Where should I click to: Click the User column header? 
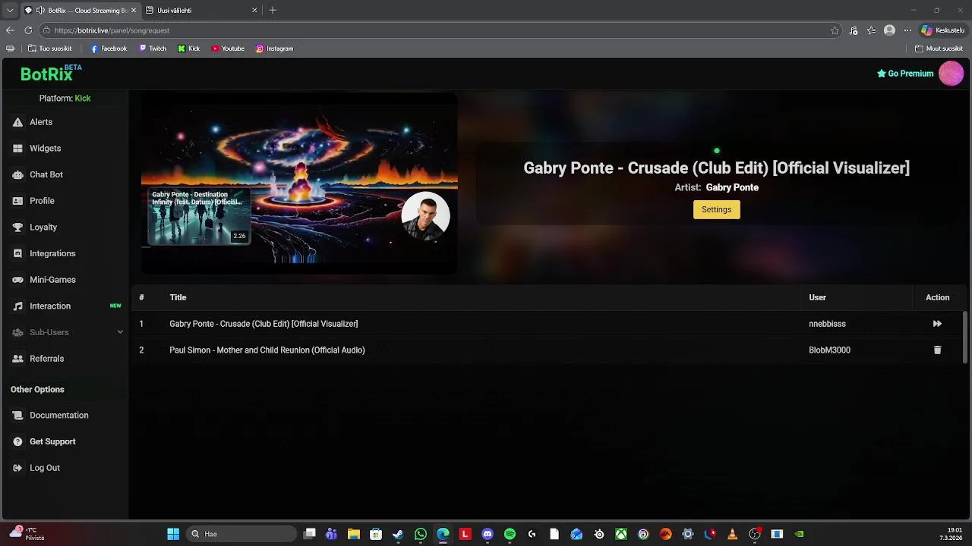(817, 297)
